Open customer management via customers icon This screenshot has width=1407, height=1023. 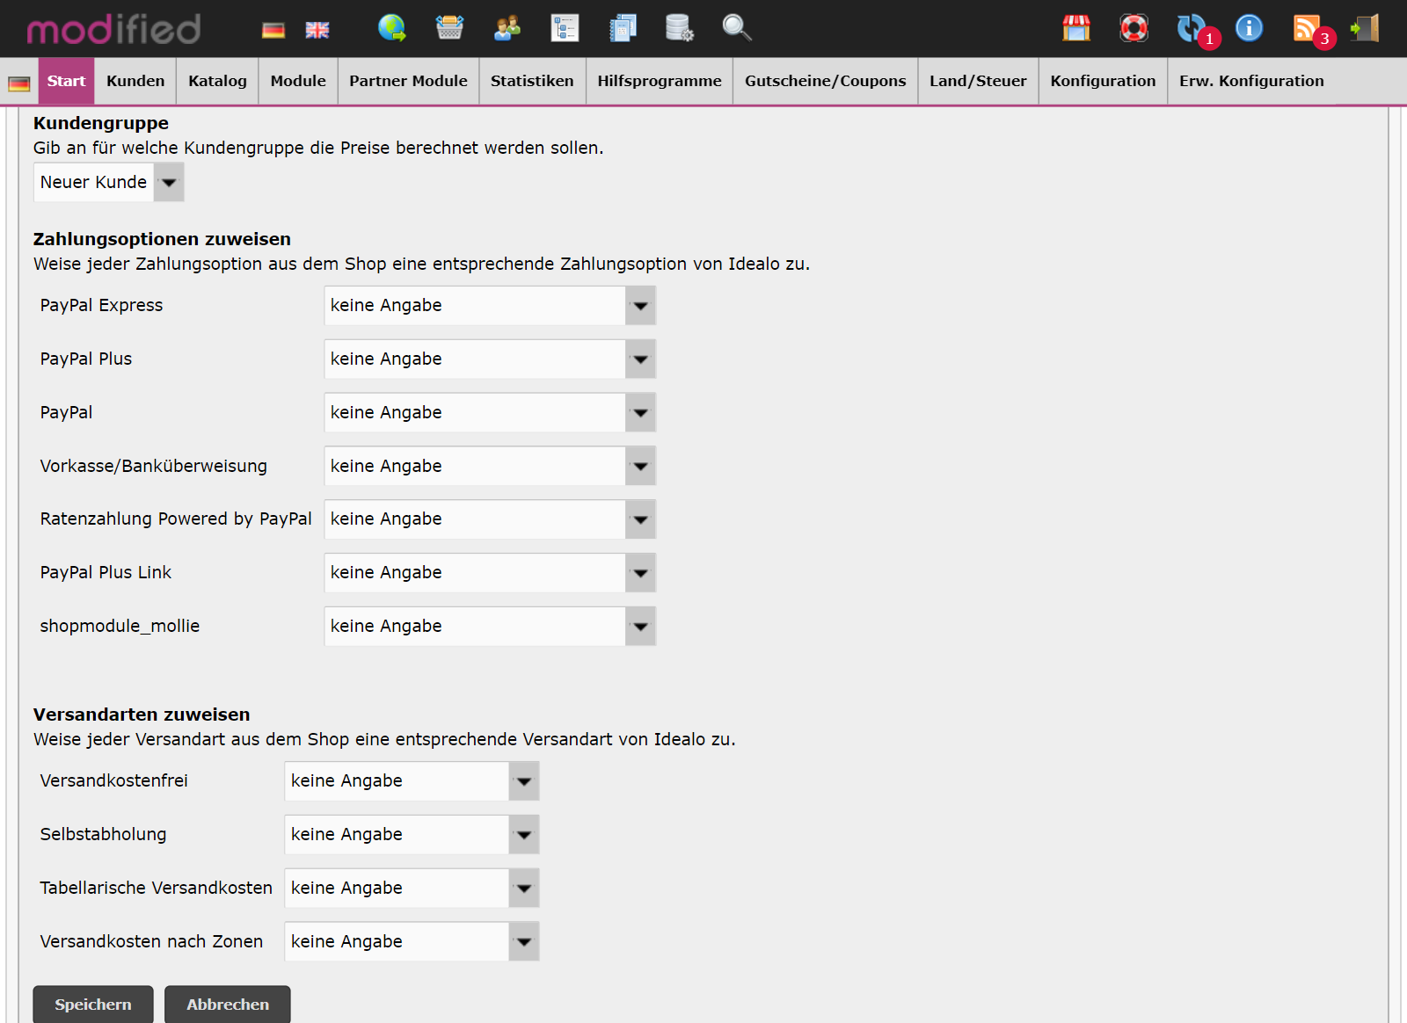[x=507, y=29]
